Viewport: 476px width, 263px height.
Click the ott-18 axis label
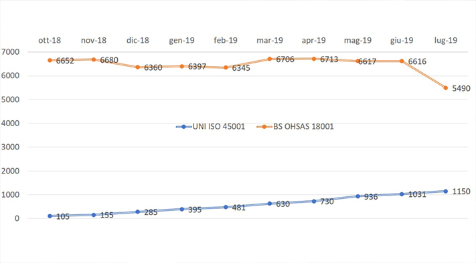pos(50,41)
